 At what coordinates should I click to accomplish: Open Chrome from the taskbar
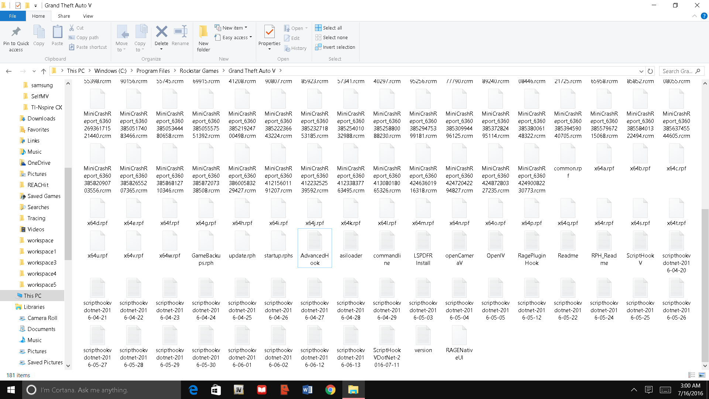point(330,390)
